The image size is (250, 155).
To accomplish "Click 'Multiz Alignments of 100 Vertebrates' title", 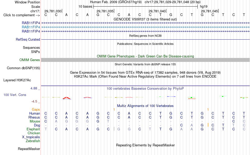I will [145, 106].
